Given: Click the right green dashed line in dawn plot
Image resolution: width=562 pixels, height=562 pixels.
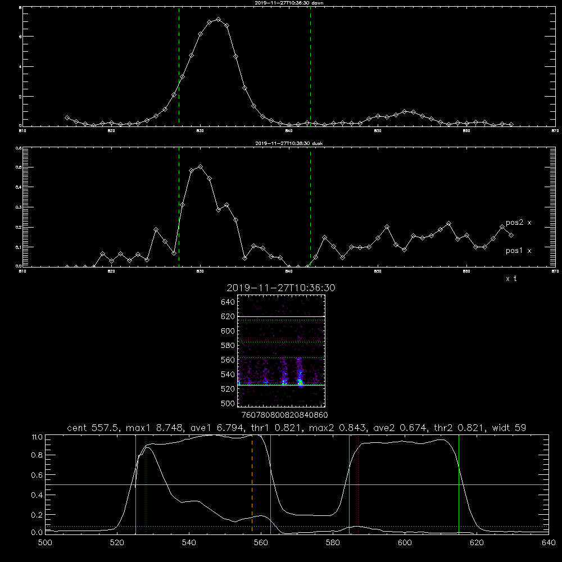Looking at the screenshot, I should tap(310, 67).
